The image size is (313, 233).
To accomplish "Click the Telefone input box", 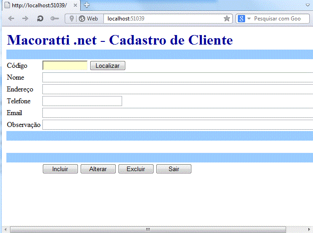I will tap(82, 101).
